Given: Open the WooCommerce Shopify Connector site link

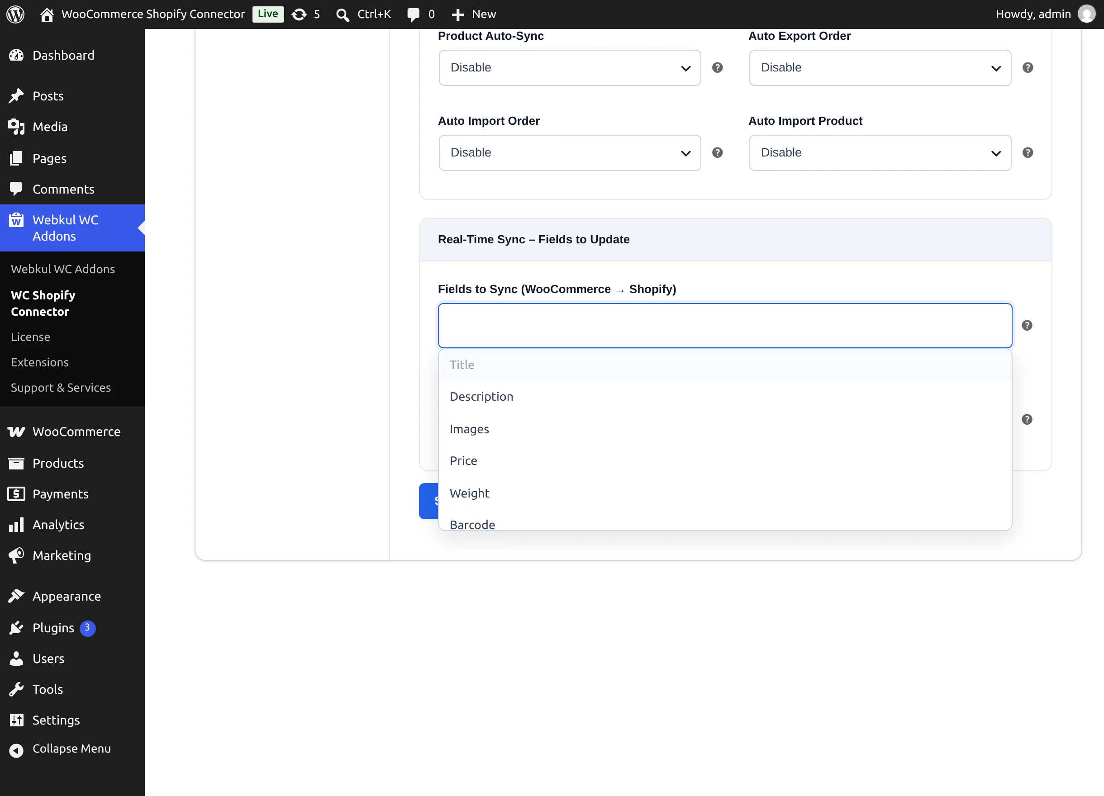Looking at the screenshot, I should (142, 14).
